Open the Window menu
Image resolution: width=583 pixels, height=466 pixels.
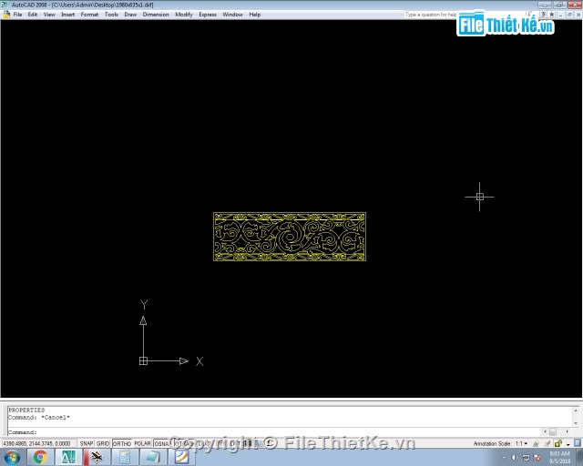point(232,15)
